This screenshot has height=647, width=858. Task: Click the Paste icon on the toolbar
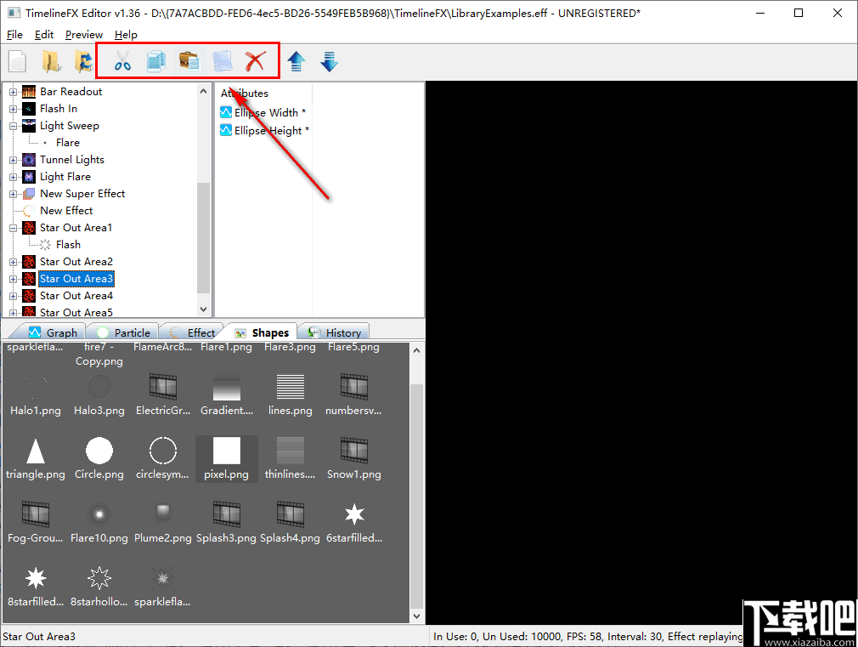(189, 60)
